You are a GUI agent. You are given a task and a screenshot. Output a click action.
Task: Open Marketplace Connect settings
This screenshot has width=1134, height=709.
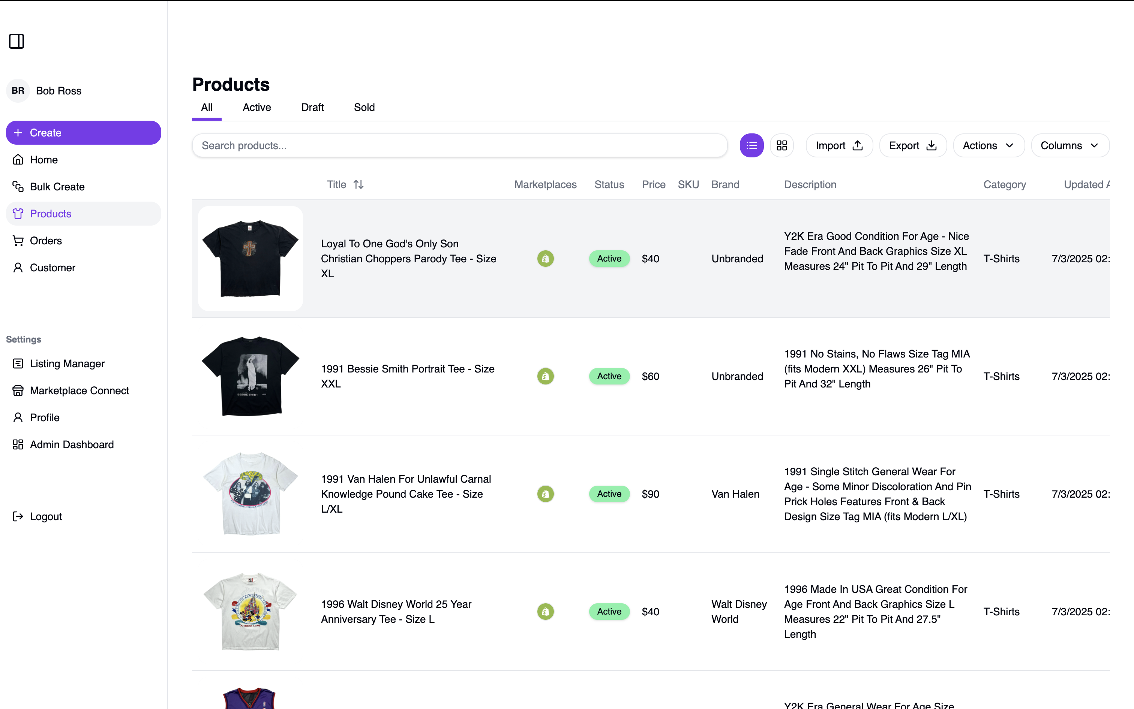click(84, 390)
